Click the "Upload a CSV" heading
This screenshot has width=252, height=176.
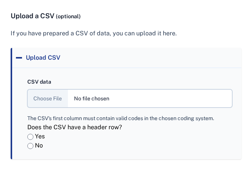[32, 16]
